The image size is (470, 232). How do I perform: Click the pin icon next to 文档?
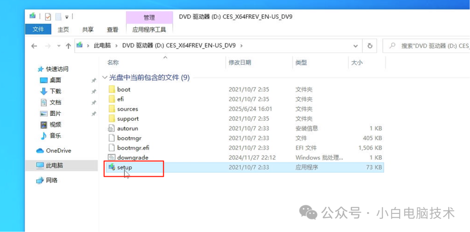pyautogui.click(x=94, y=102)
